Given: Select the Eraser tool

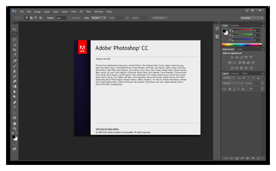Looking at the screenshot, I should tap(15, 81).
